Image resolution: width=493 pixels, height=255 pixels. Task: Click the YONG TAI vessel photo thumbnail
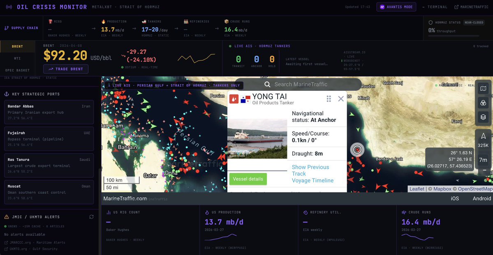coord(257,138)
